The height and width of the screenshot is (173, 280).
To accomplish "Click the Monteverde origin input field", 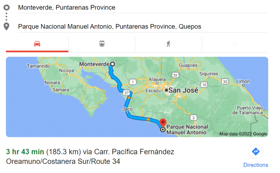I will pos(66,7).
